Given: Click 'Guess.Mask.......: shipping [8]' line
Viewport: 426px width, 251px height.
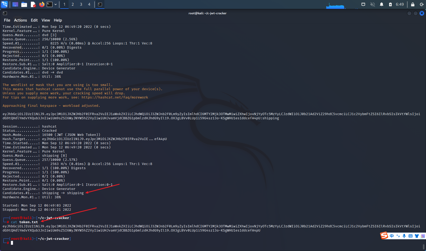Looking at the screenshot, I should tap(35, 156).
